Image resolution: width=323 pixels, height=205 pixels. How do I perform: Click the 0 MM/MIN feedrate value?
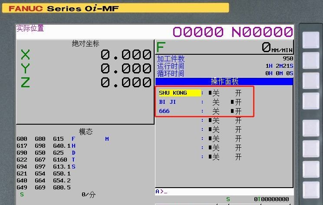point(277,47)
